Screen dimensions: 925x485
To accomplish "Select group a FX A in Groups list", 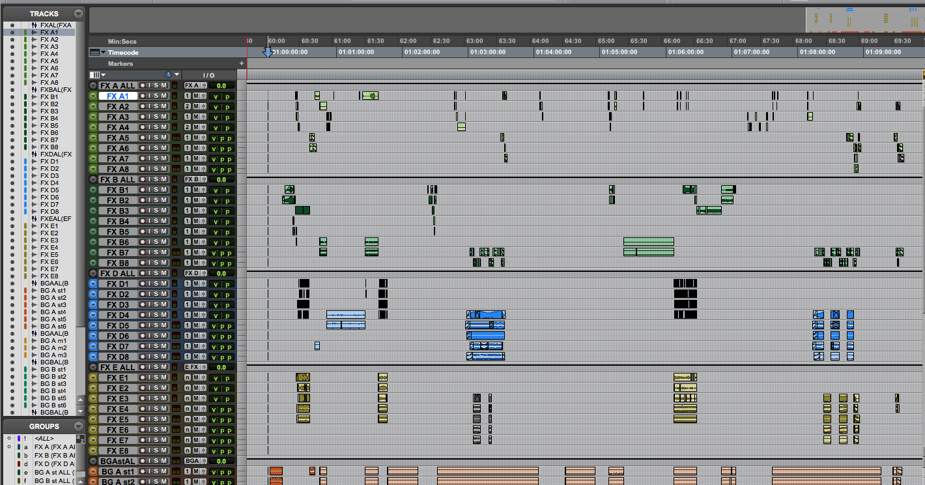I will 55,447.
